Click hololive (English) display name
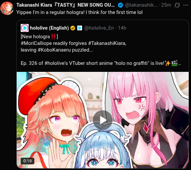The image size is (191, 170). pyautogui.click(x=49, y=28)
